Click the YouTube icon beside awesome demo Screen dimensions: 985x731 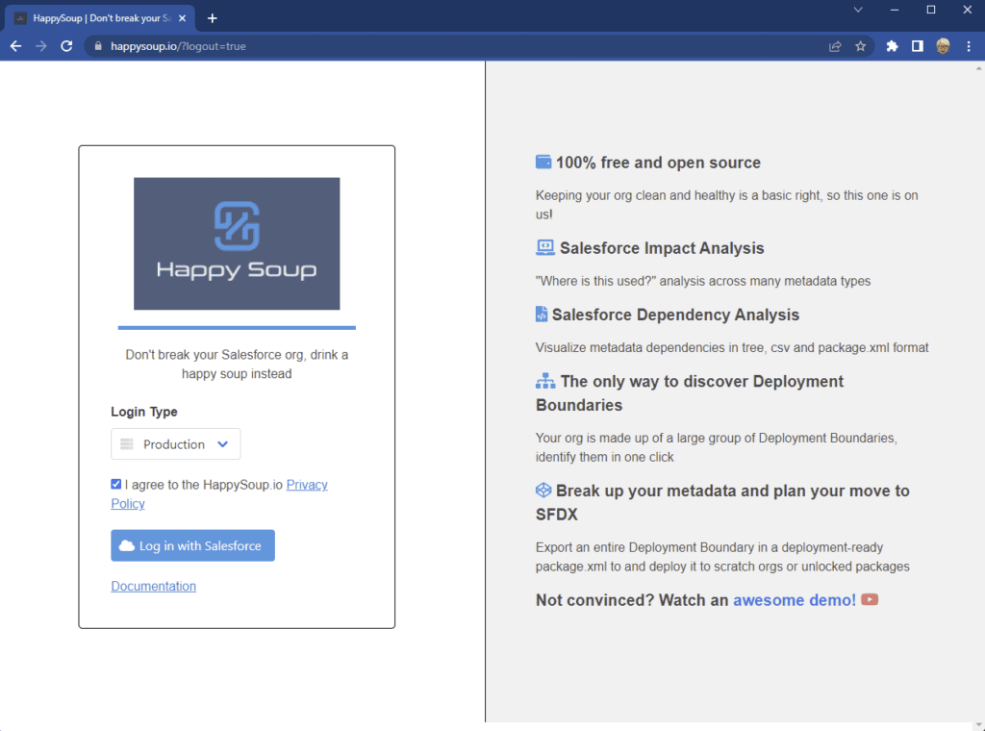click(870, 600)
